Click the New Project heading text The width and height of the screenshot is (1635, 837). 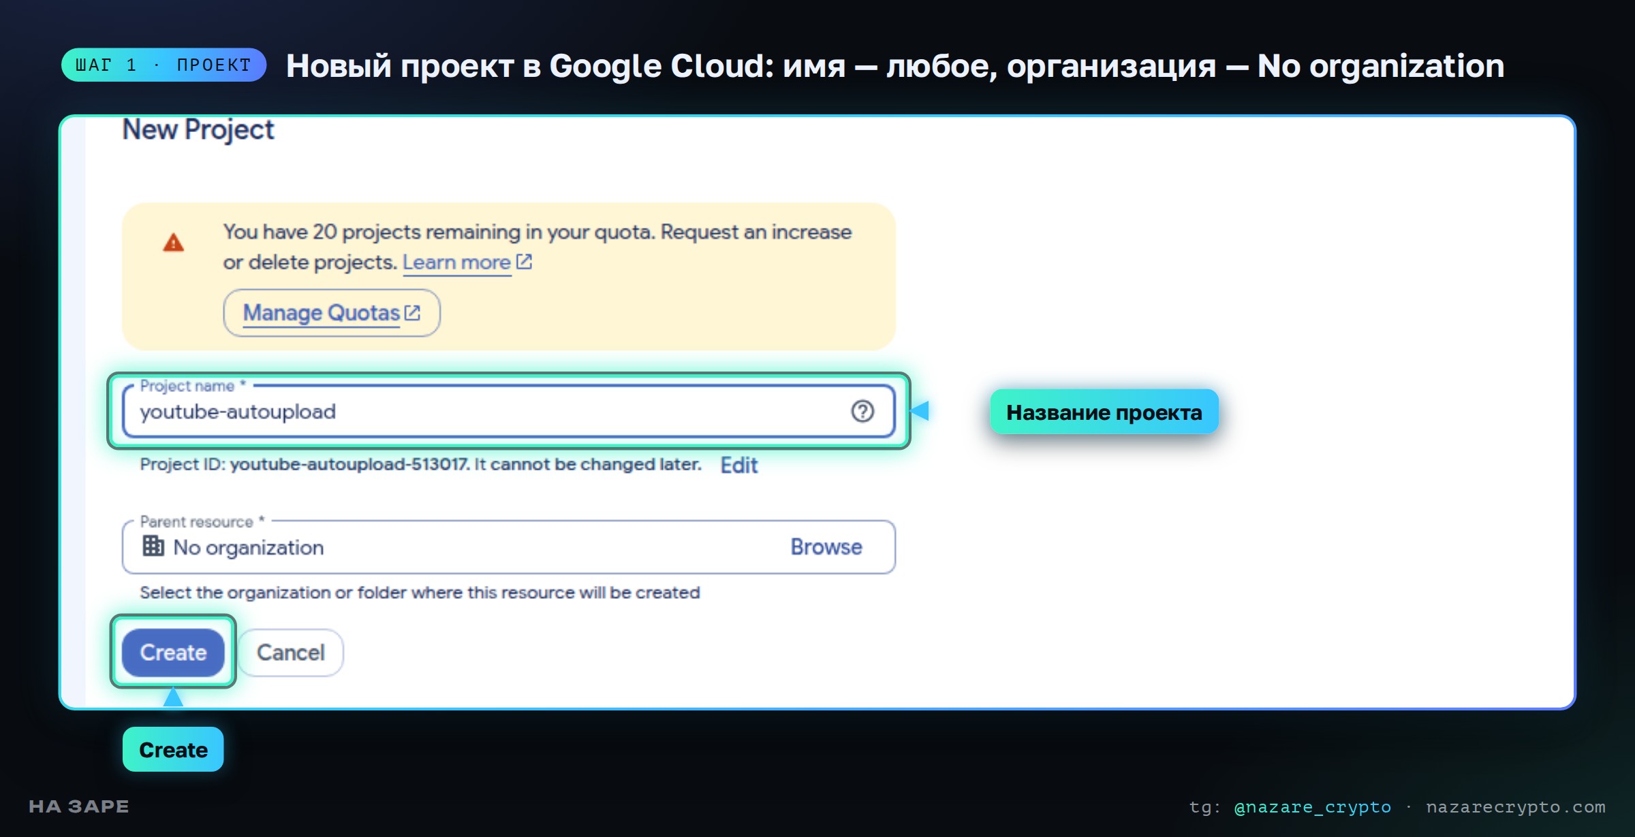point(198,129)
